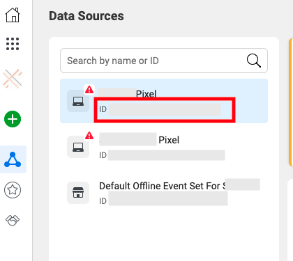Click the Data Sources heading
This screenshot has height=261, width=293.
coord(87,16)
